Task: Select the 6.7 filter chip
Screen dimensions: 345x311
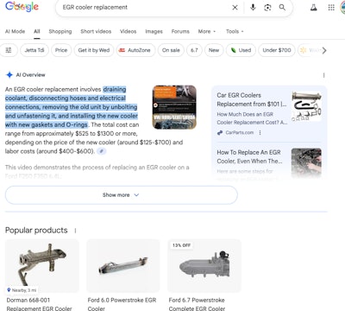Action: pos(194,50)
